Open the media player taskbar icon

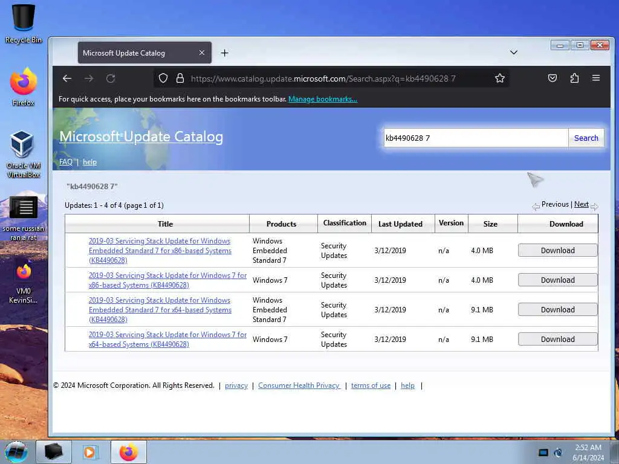pos(90,452)
